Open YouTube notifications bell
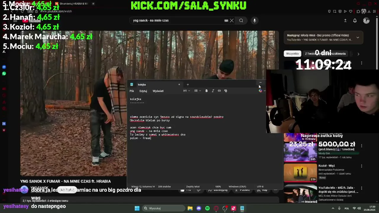The image size is (379, 213). (x=355, y=20)
